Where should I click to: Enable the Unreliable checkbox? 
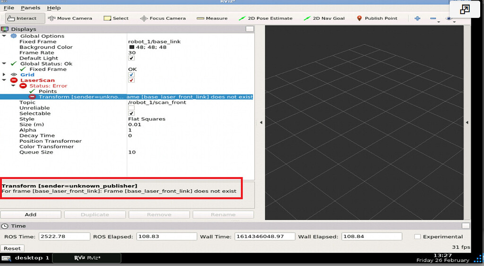tap(131, 108)
